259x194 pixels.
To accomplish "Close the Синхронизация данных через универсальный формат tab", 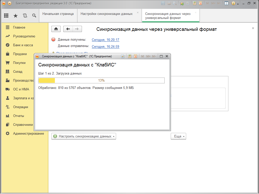I will 196,13.
